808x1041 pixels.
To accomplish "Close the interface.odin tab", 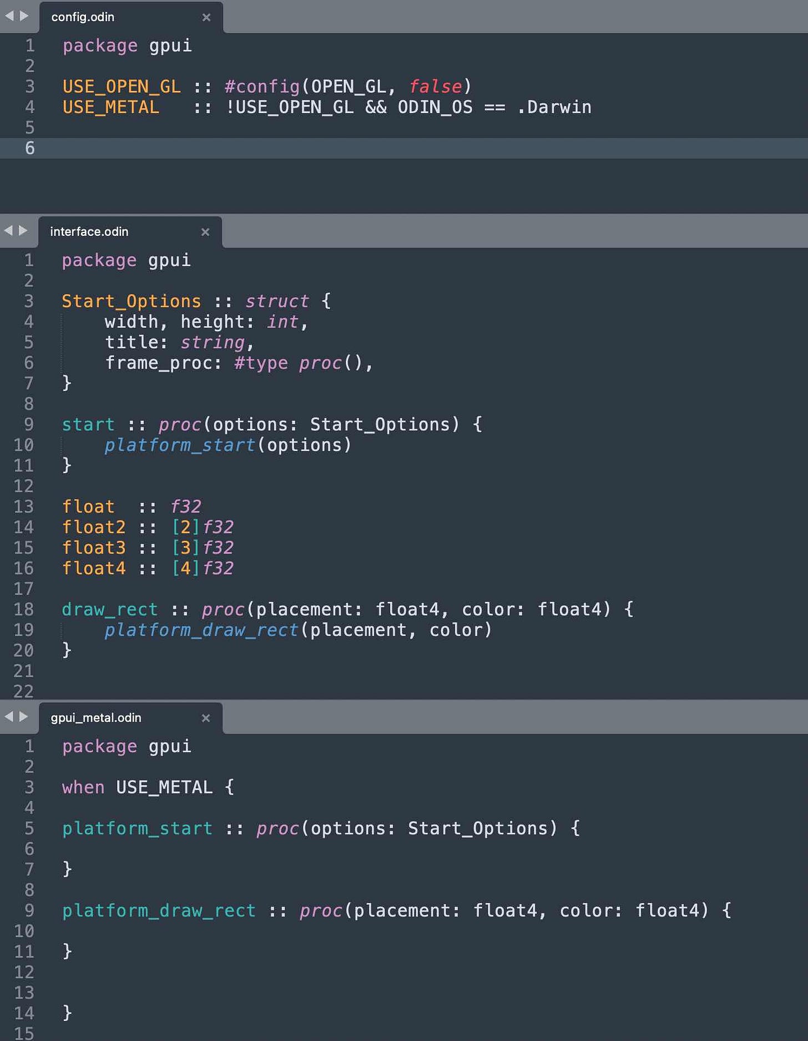I will 205,232.
